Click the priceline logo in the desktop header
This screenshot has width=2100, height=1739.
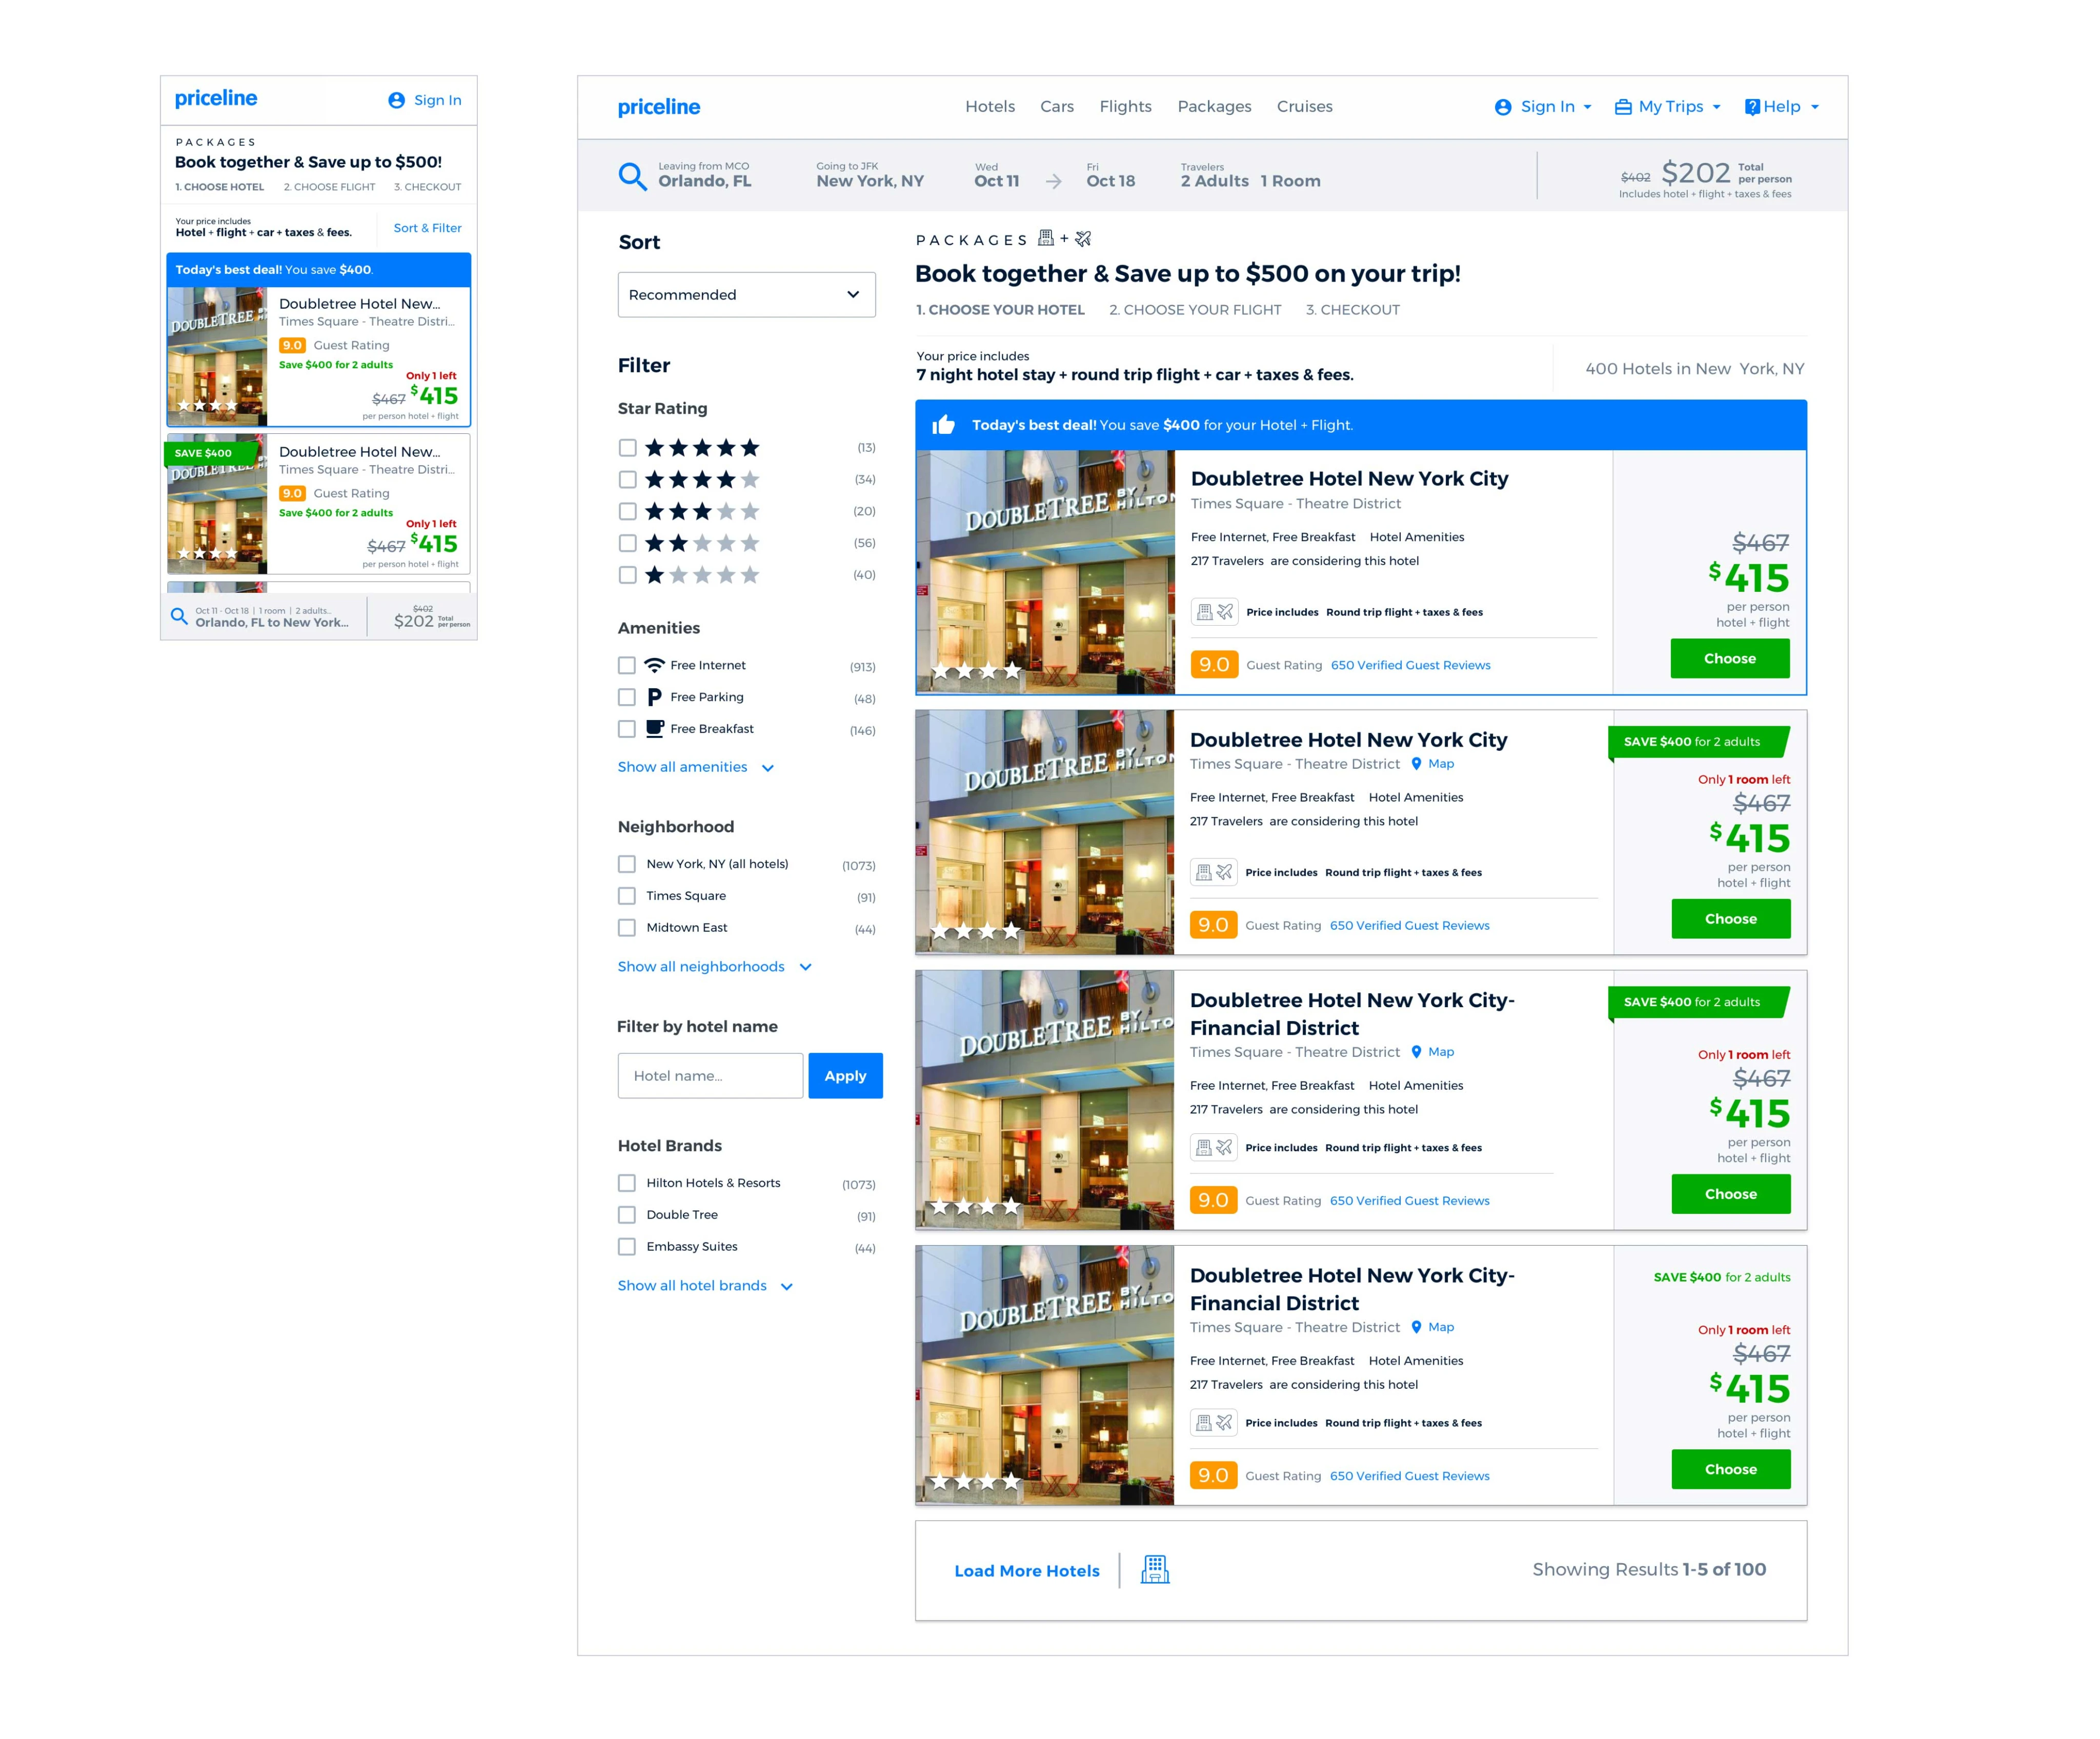click(x=658, y=107)
